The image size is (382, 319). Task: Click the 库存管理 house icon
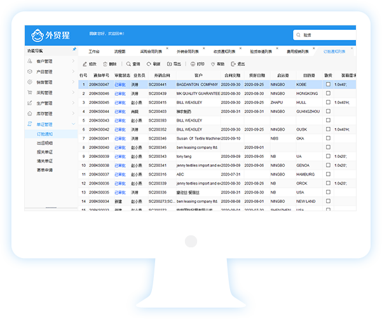click(30, 114)
